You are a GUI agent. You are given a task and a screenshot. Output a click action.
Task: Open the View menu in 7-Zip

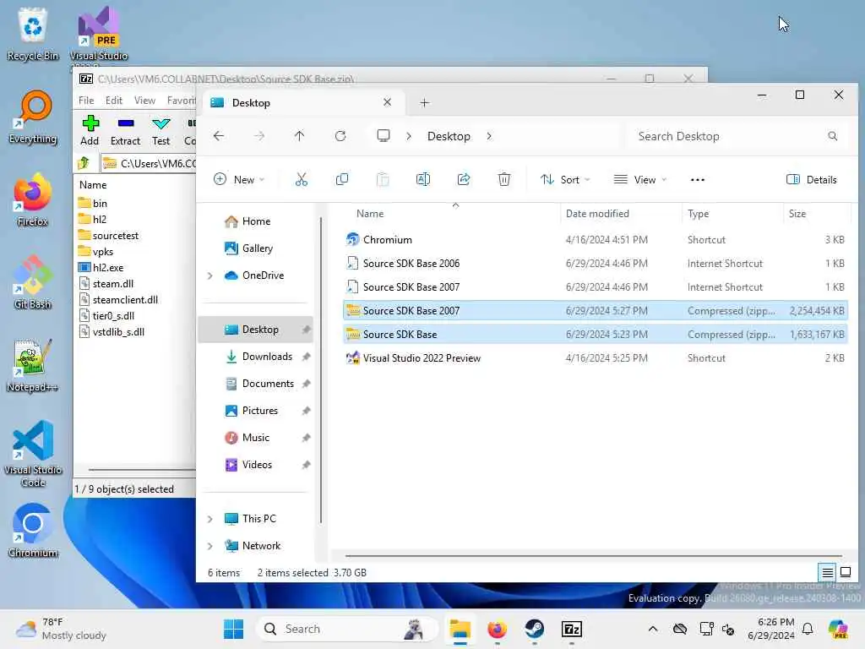144,101
